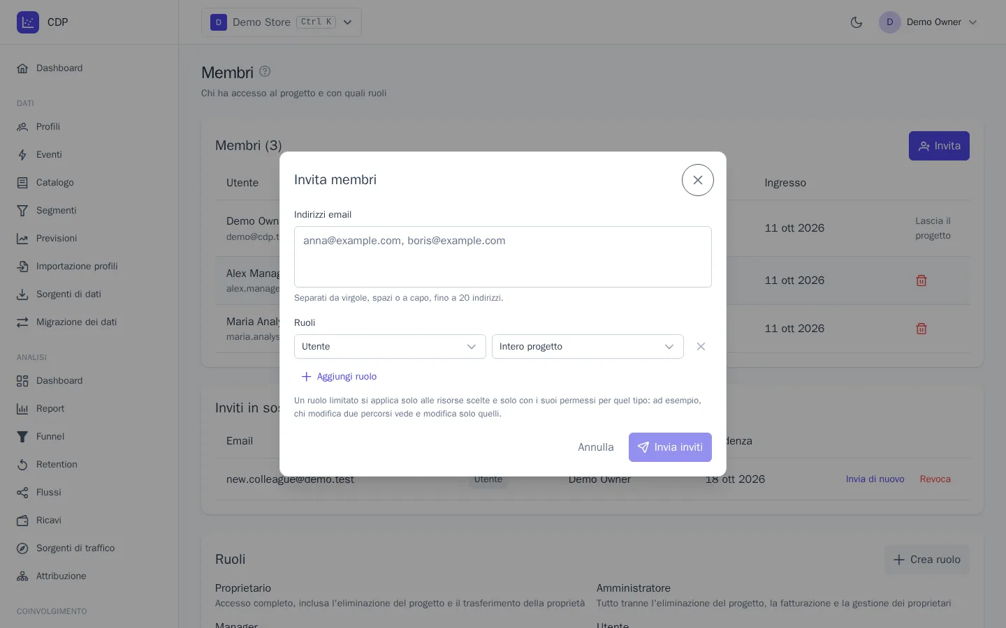Click the Annulla button
Image resolution: width=1006 pixels, height=628 pixels.
(x=596, y=447)
